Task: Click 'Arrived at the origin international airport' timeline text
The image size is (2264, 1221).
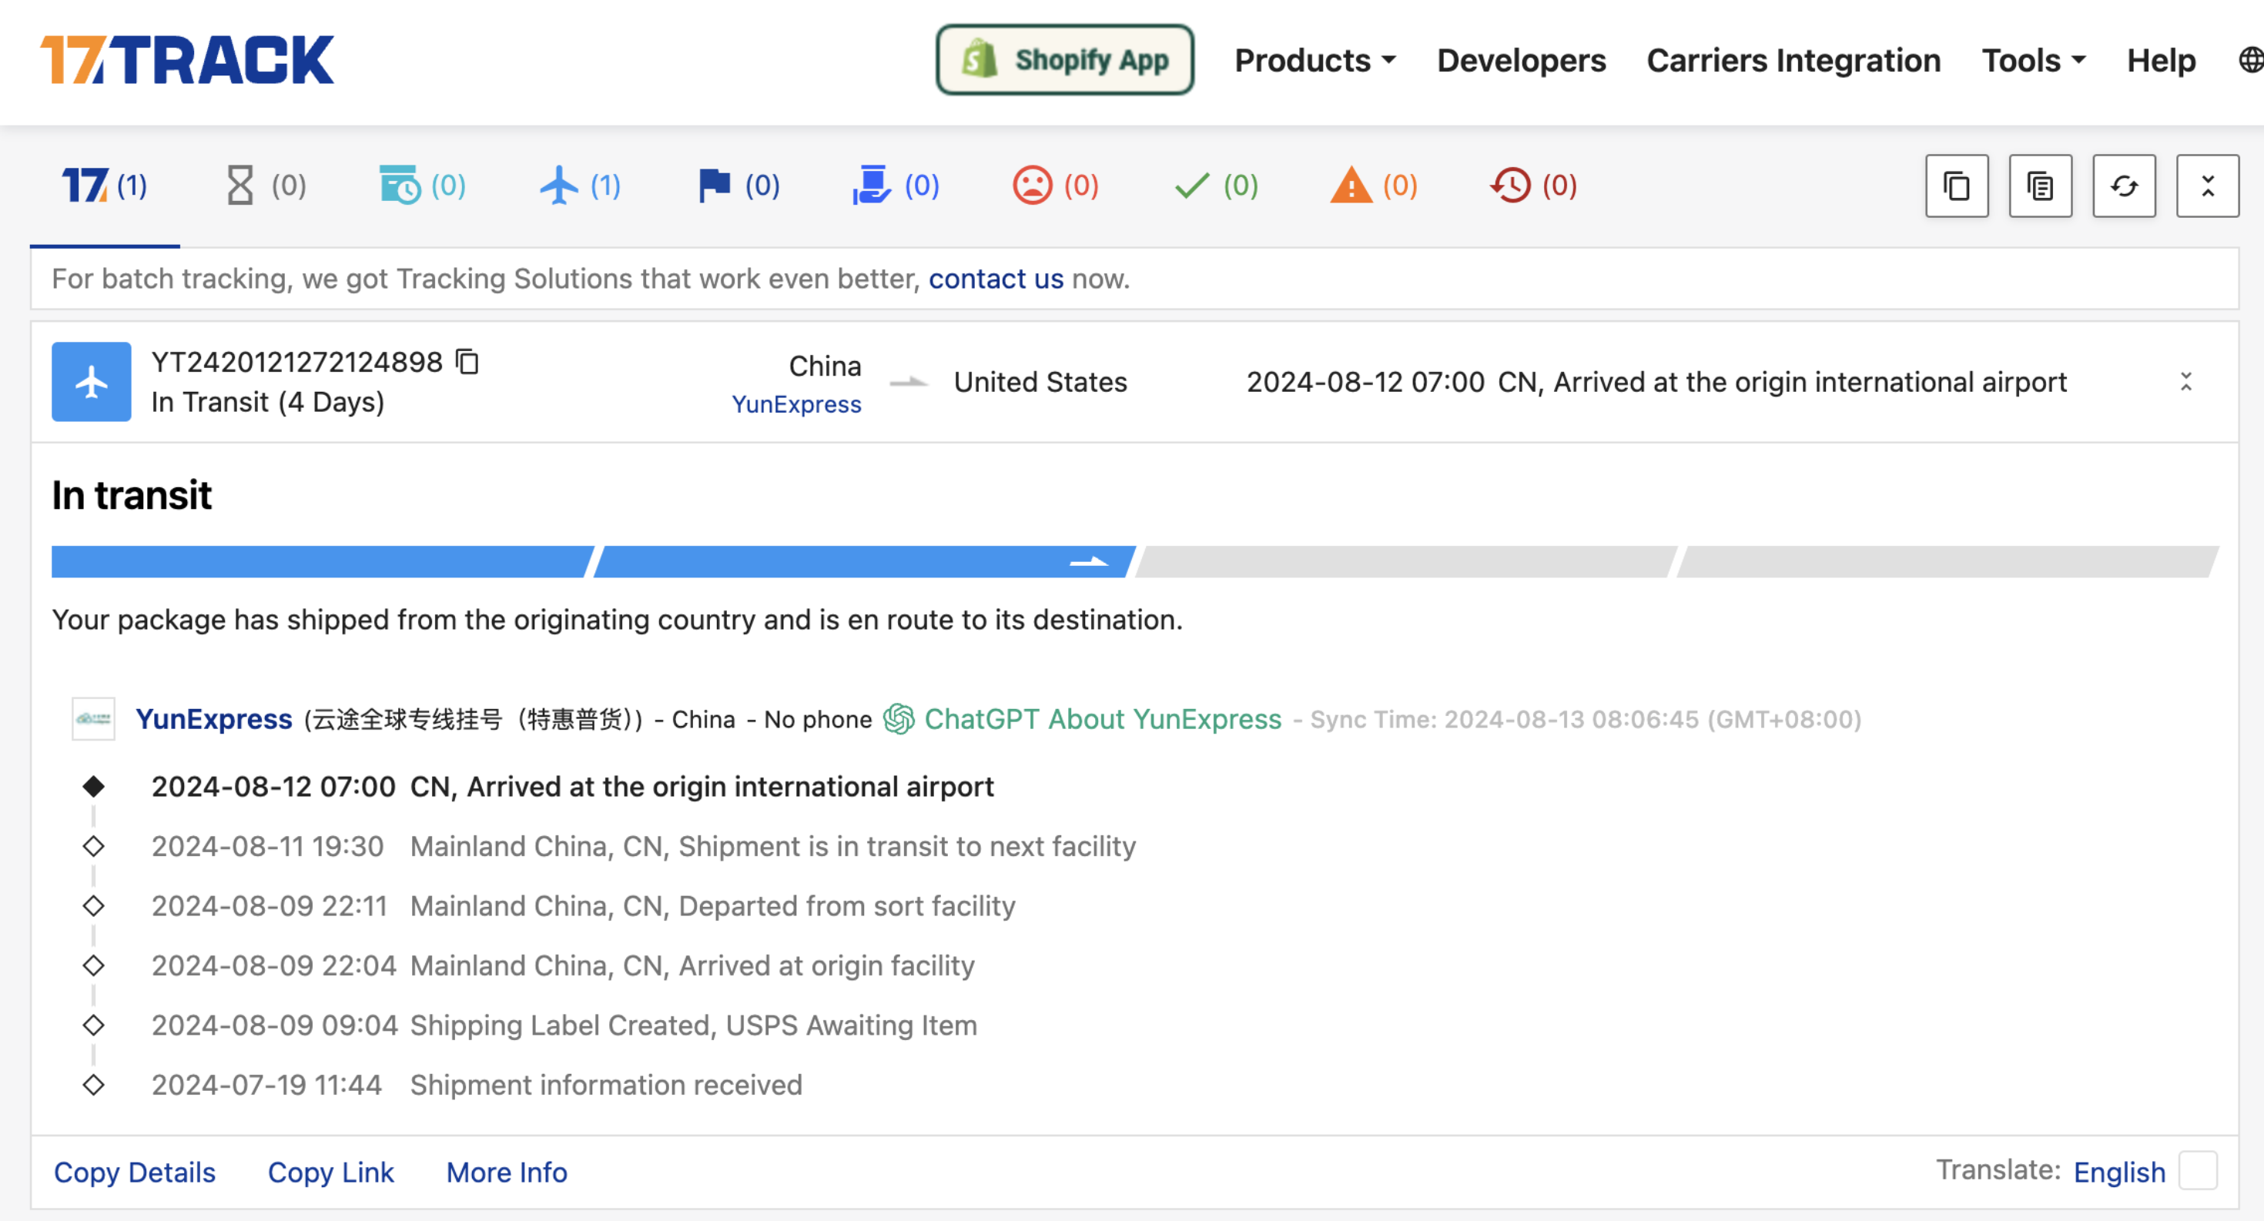Action: click(x=729, y=786)
